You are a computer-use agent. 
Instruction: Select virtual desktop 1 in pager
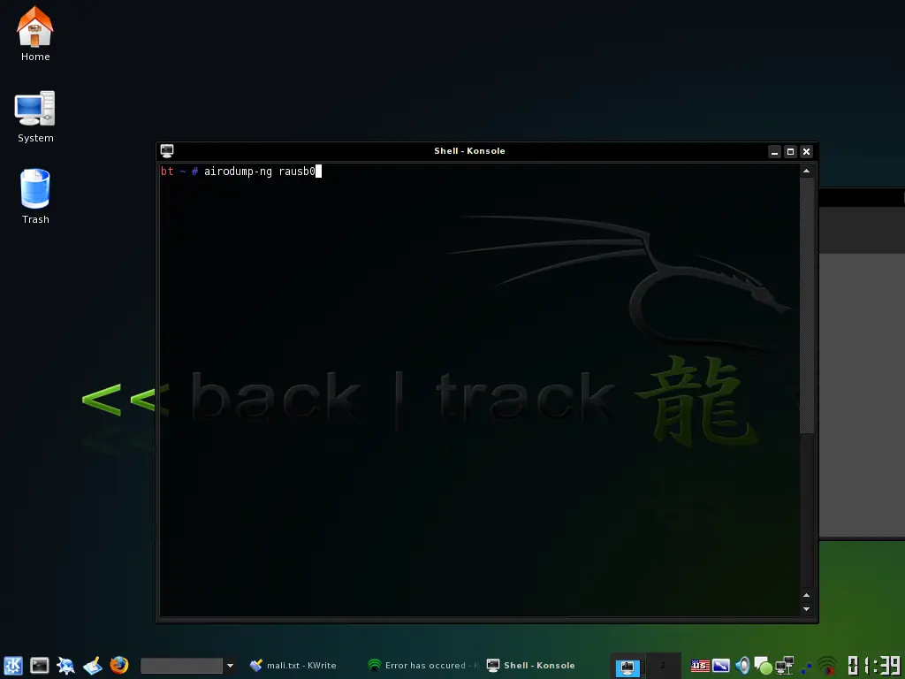point(628,666)
